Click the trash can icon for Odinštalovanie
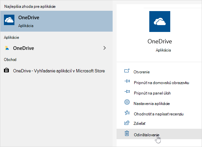202x147 pixels. 127,133
